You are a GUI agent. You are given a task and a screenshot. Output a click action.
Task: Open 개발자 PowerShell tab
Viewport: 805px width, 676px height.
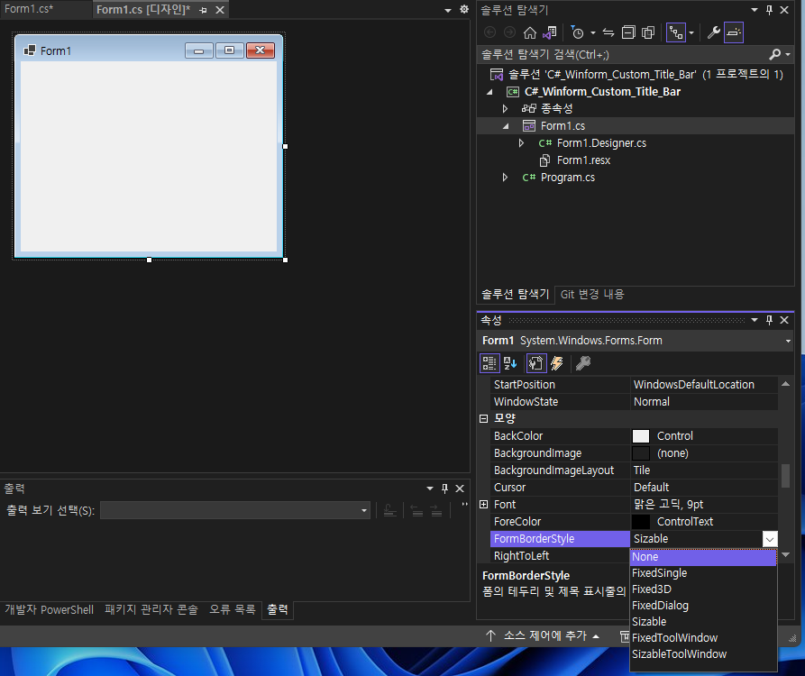point(50,610)
